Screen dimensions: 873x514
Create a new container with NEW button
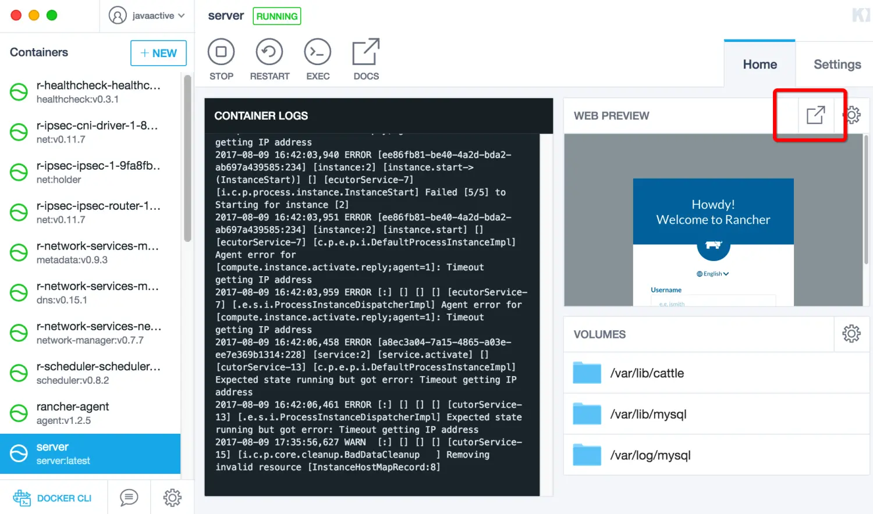tap(158, 53)
